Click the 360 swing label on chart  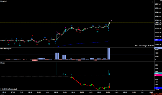[45, 38]
